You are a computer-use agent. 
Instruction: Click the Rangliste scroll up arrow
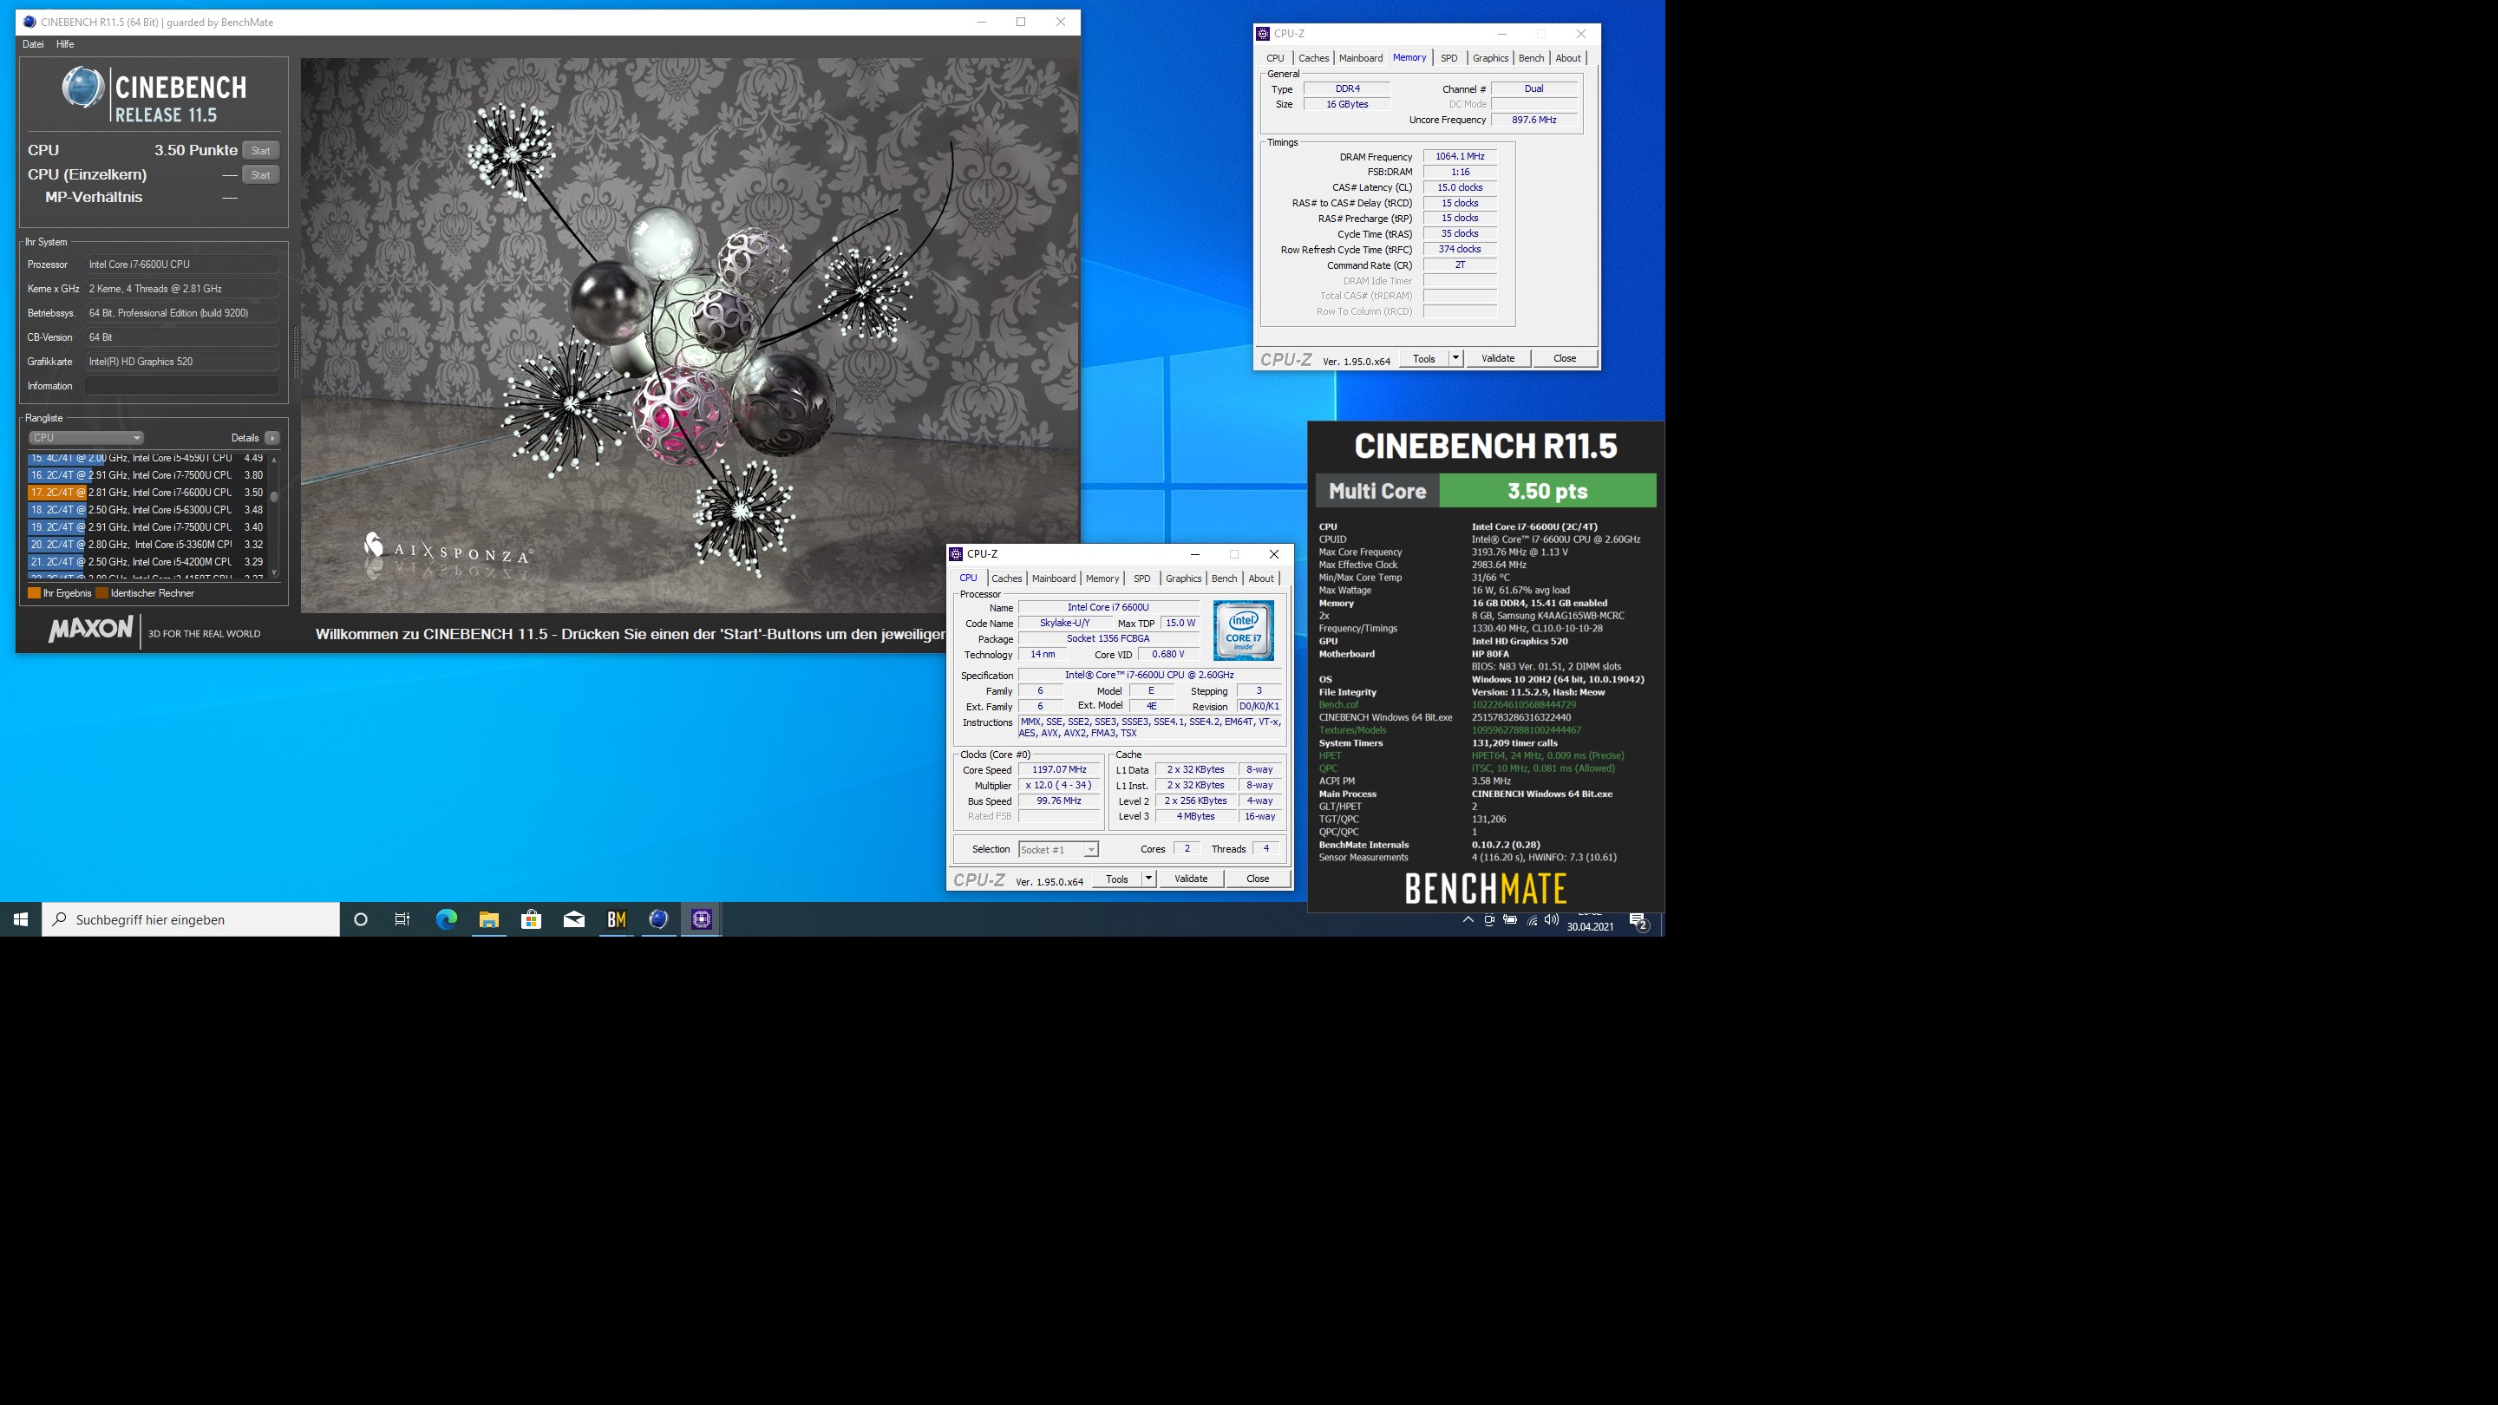tap(274, 460)
